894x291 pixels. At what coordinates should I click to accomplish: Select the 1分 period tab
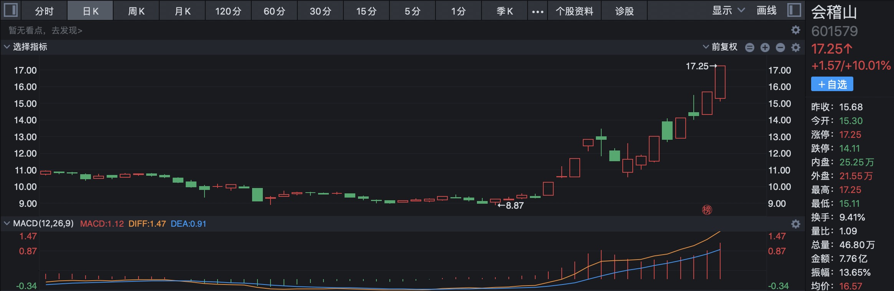coord(459,11)
